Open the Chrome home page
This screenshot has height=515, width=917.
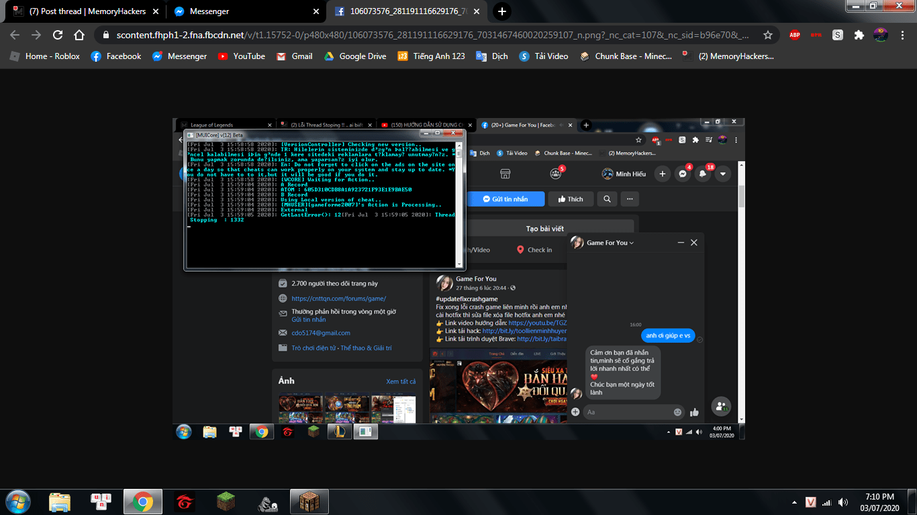(79, 35)
